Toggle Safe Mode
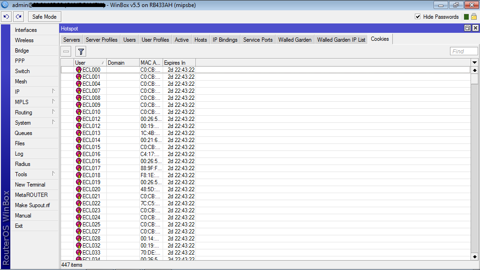Screen dimensions: 480x270 coord(45,16)
